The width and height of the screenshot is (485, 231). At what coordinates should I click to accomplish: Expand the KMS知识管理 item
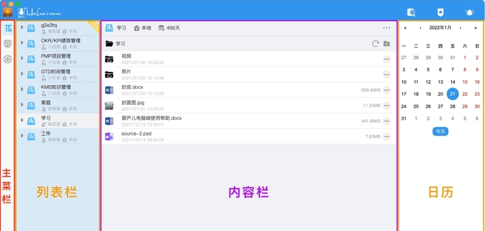pyautogui.click(x=22, y=89)
